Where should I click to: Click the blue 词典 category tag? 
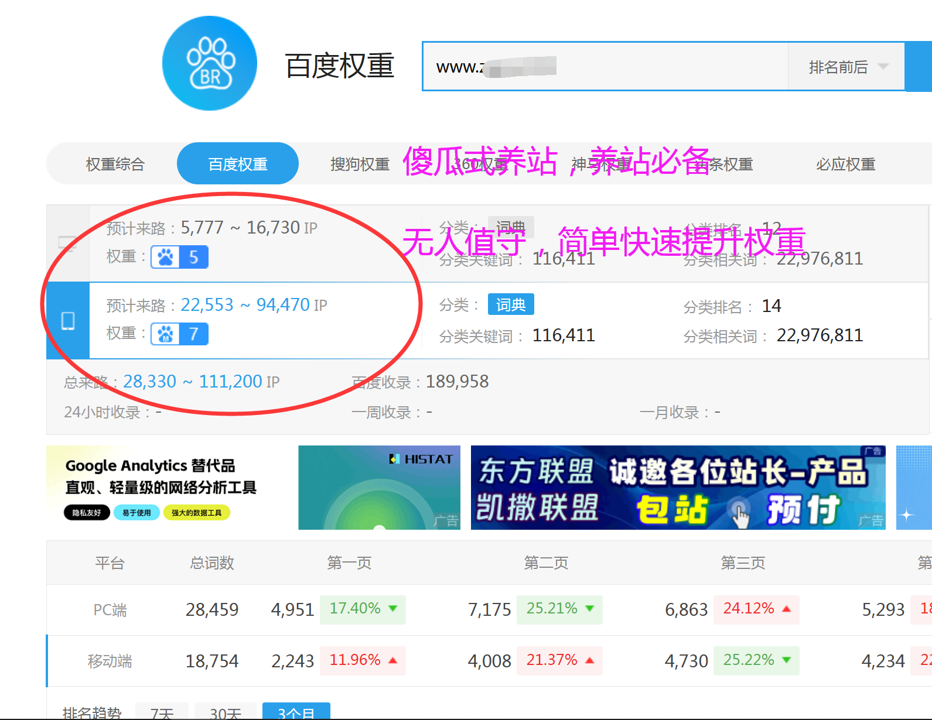[510, 305]
